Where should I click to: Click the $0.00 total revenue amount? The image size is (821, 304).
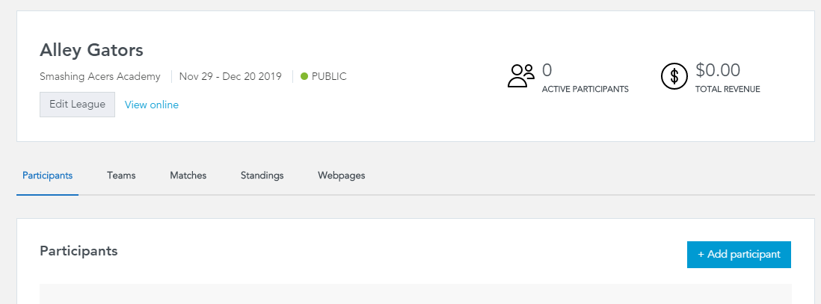(x=718, y=70)
